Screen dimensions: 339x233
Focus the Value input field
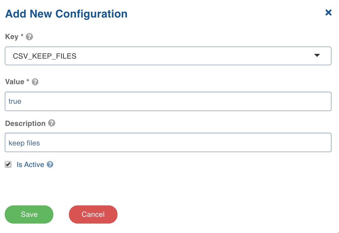[168, 101]
